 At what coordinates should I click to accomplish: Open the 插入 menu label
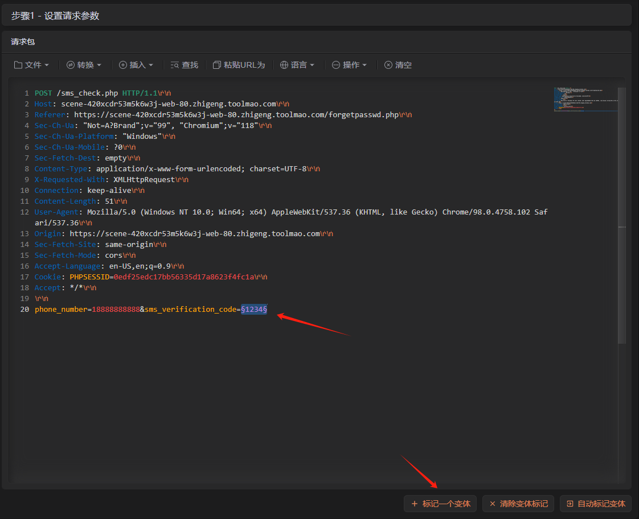(x=138, y=65)
